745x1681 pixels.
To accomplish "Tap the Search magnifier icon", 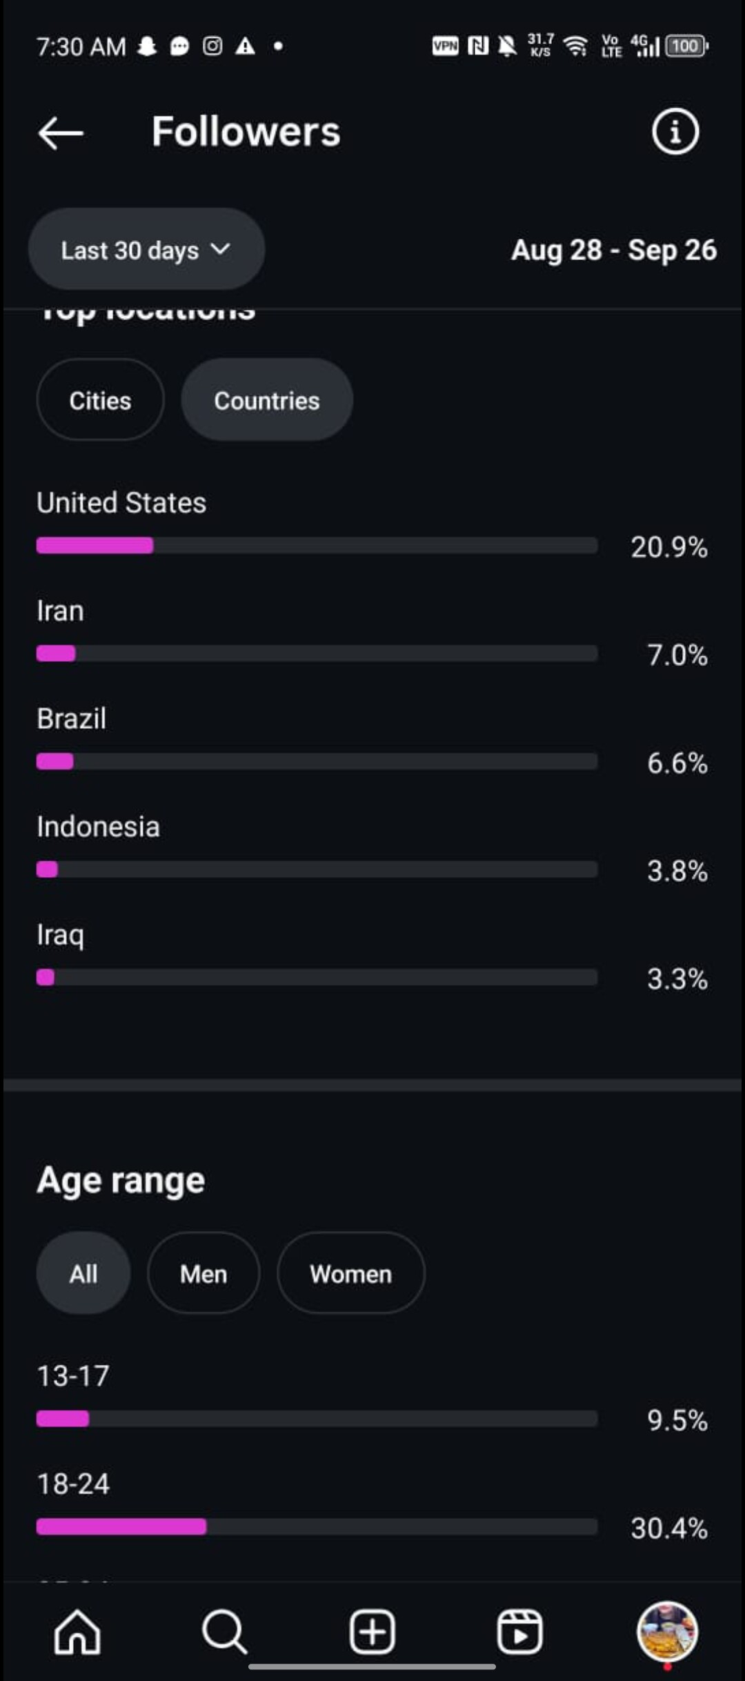I will [x=224, y=1633].
